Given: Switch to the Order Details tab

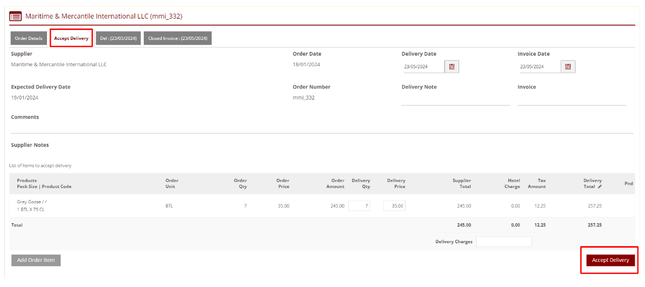Looking at the screenshot, I should click(28, 38).
